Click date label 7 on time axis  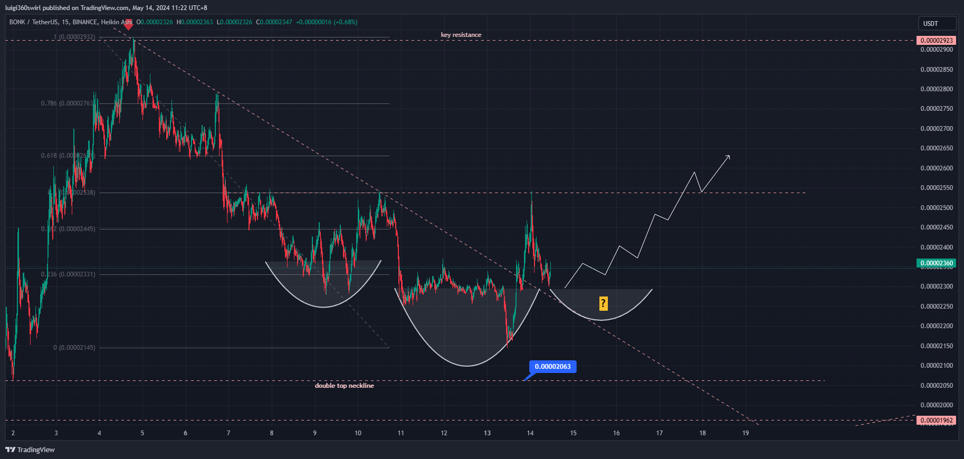(228, 433)
